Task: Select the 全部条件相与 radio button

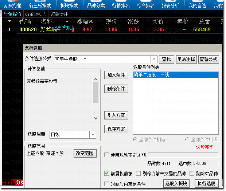Action: click(135, 139)
